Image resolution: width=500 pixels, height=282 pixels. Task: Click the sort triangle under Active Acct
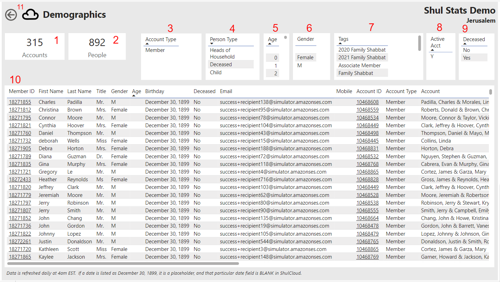[x=432, y=50]
